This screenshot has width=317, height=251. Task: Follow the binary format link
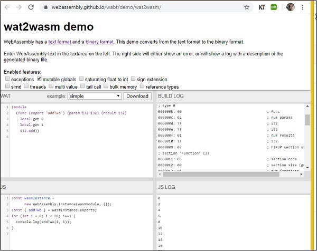99,41
